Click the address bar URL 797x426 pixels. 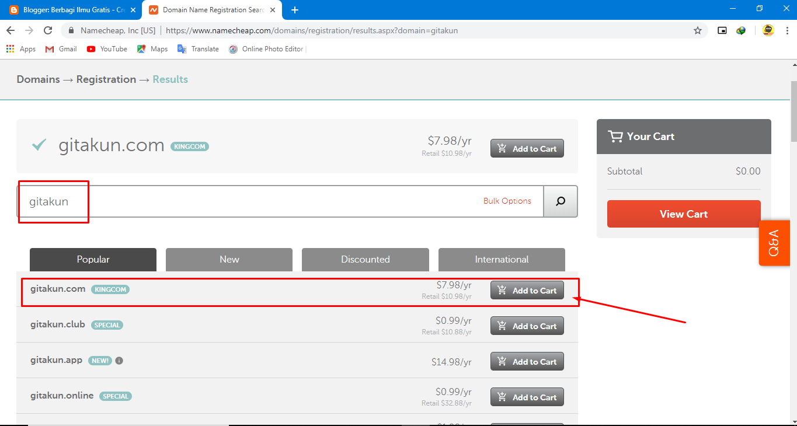312,30
